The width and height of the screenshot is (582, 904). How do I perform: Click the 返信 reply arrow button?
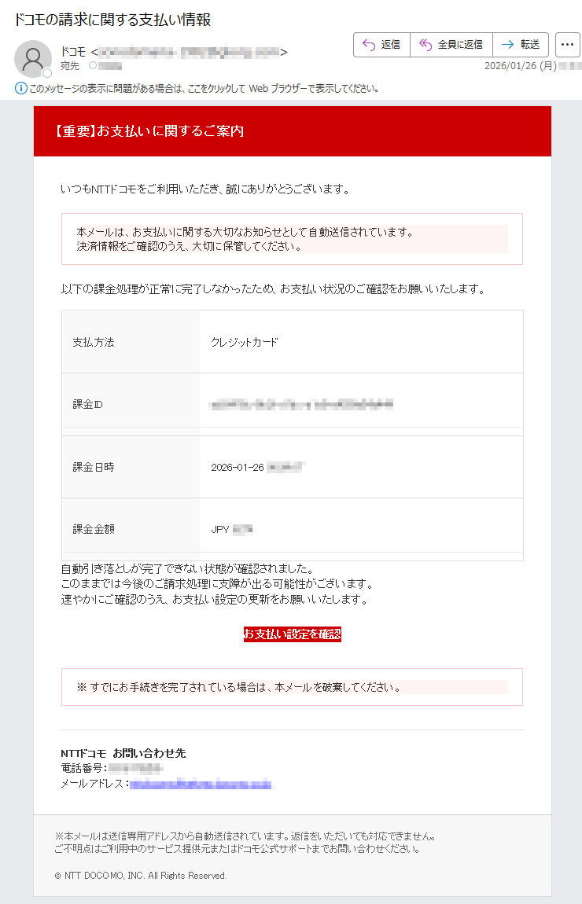(381, 44)
